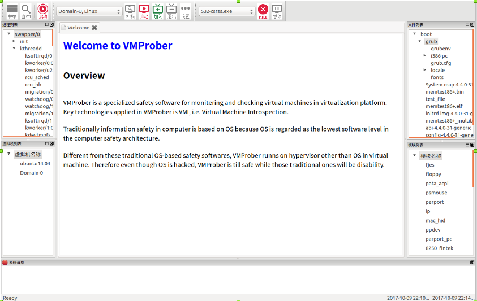477x301 pixels.
Task: Close the system message panel
Action: [472, 263]
